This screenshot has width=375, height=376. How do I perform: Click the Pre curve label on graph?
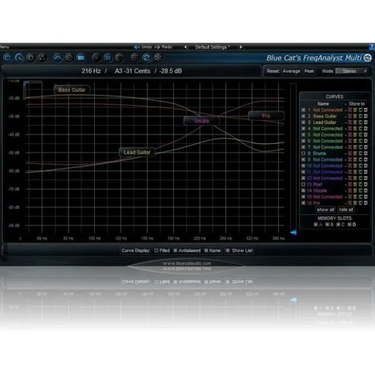click(x=266, y=116)
